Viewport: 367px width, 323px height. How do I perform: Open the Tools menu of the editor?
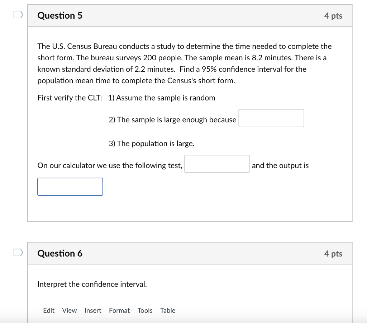145,310
